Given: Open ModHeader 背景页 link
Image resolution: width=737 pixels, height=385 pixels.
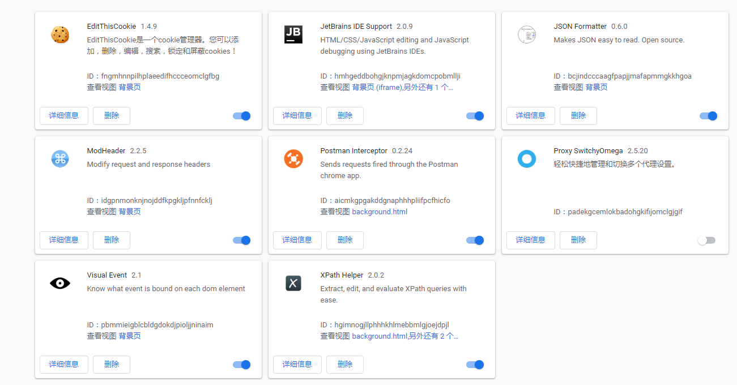Looking at the screenshot, I should click(130, 211).
